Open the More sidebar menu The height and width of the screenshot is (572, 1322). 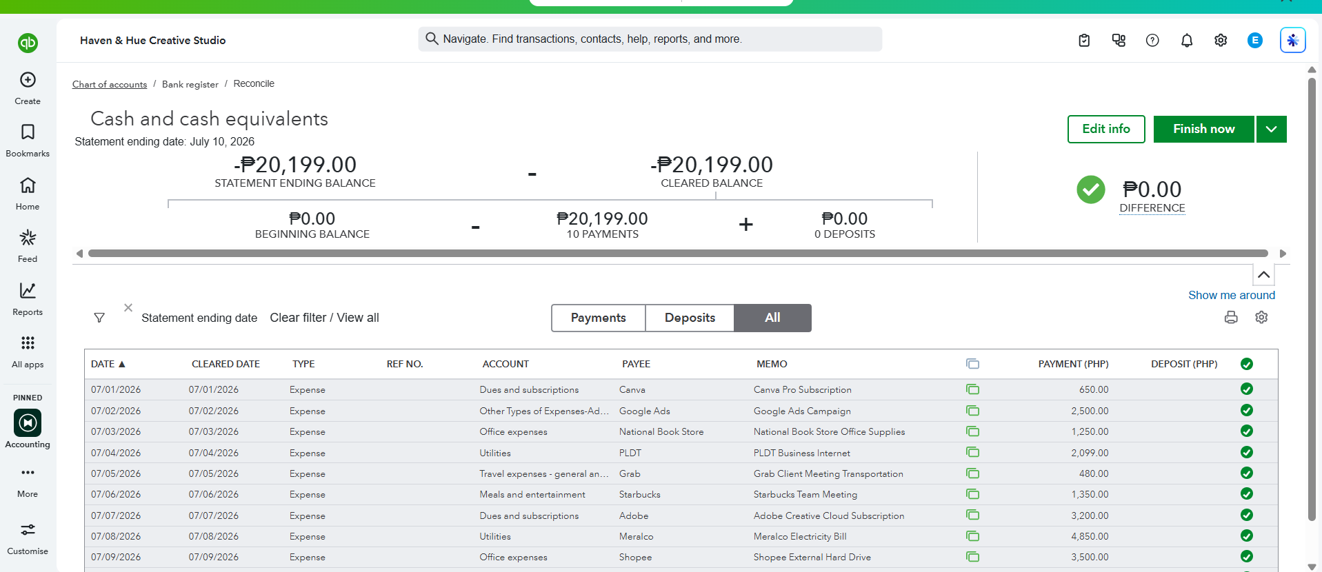[28, 482]
